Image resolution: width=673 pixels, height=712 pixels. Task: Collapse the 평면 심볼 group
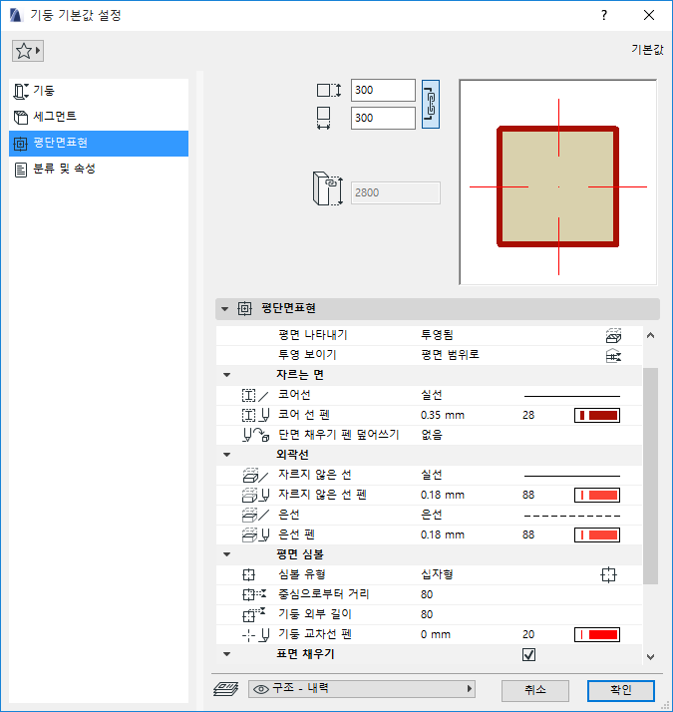coord(227,554)
